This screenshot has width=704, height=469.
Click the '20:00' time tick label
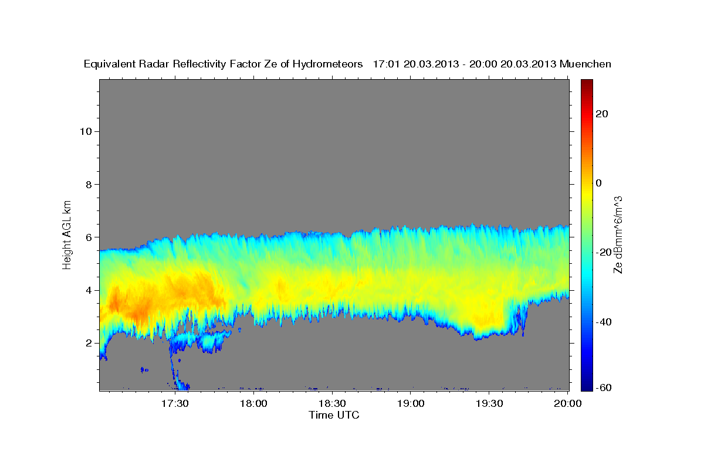coord(568,404)
